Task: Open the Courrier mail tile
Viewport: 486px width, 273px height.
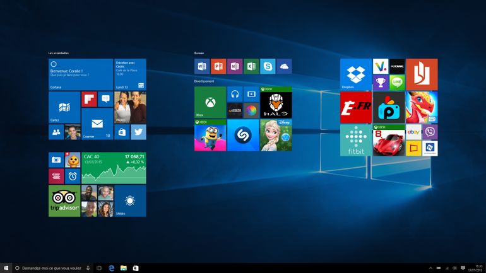Action: [x=97, y=124]
